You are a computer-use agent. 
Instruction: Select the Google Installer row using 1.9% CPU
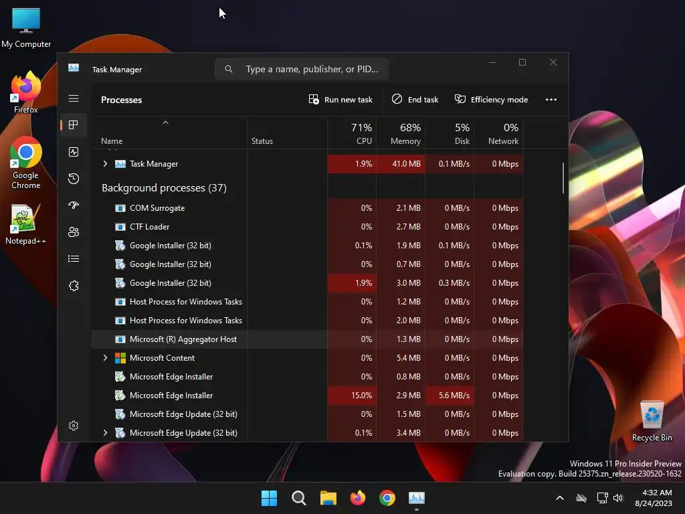306,283
